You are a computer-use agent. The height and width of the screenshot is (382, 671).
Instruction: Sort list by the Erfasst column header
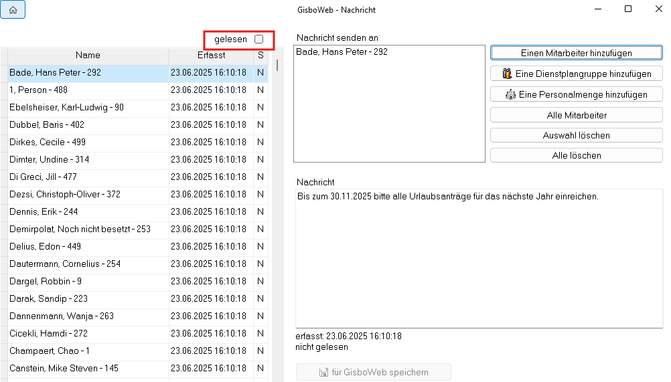click(x=211, y=56)
